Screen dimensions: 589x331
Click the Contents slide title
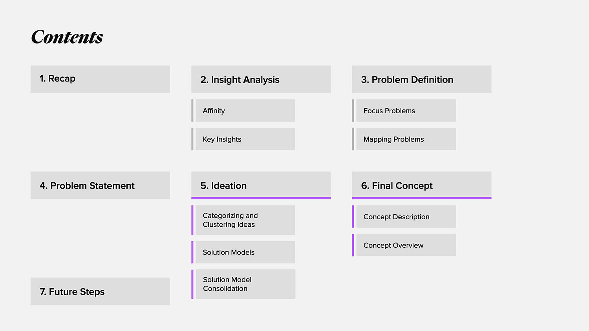67,37
